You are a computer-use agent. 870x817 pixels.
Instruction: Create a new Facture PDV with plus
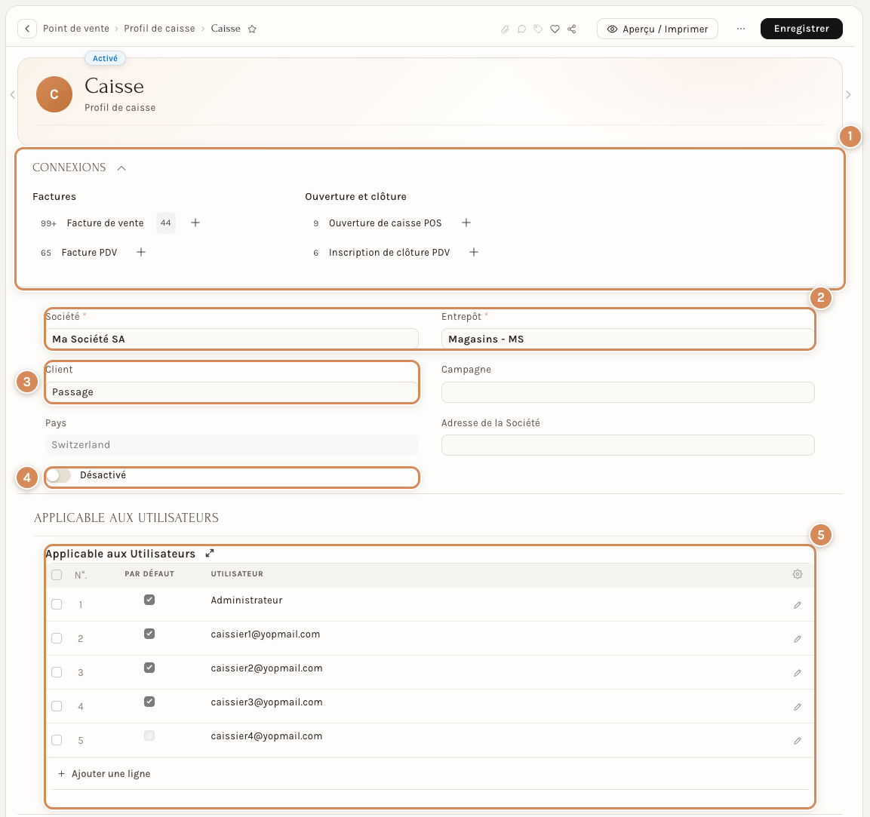point(141,253)
